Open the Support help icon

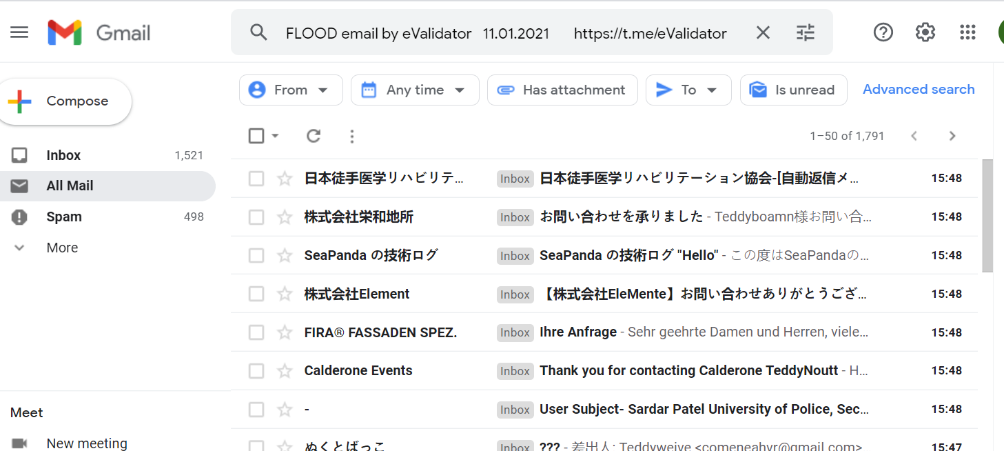pyautogui.click(x=883, y=32)
